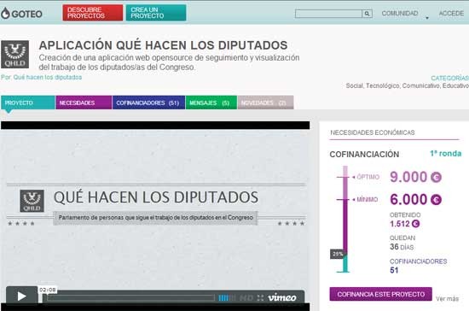Switch to the Necesidades tab

pos(84,103)
